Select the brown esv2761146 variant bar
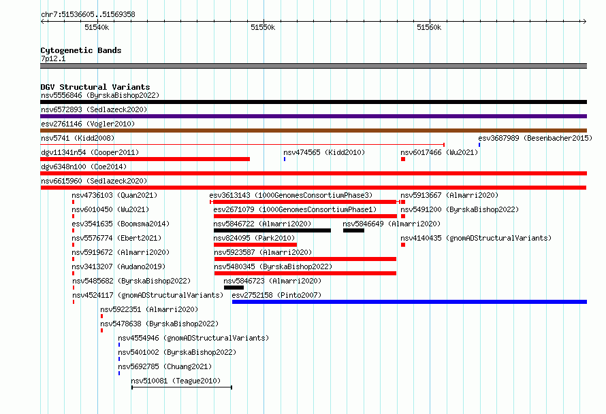The width and height of the screenshot is (606, 414). tap(313, 131)
